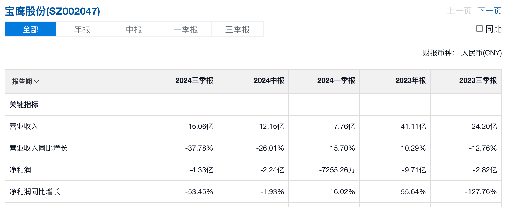
Task: Select the 2023三季报 column header
Action: click(x=478, y=80)
